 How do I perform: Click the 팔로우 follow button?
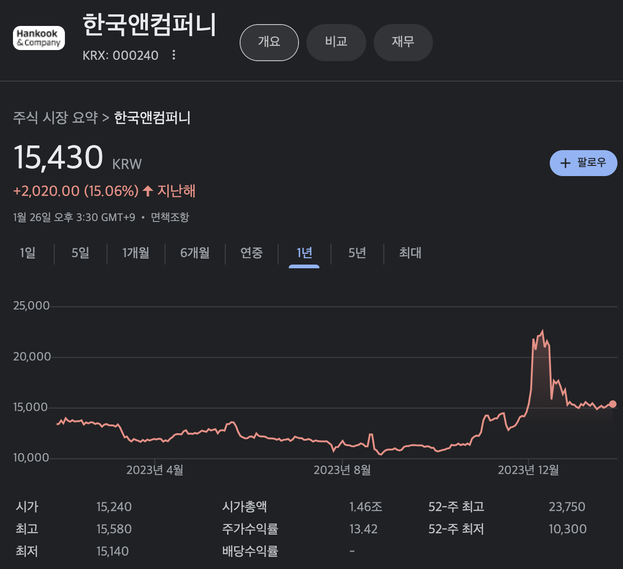pos(583,163)
